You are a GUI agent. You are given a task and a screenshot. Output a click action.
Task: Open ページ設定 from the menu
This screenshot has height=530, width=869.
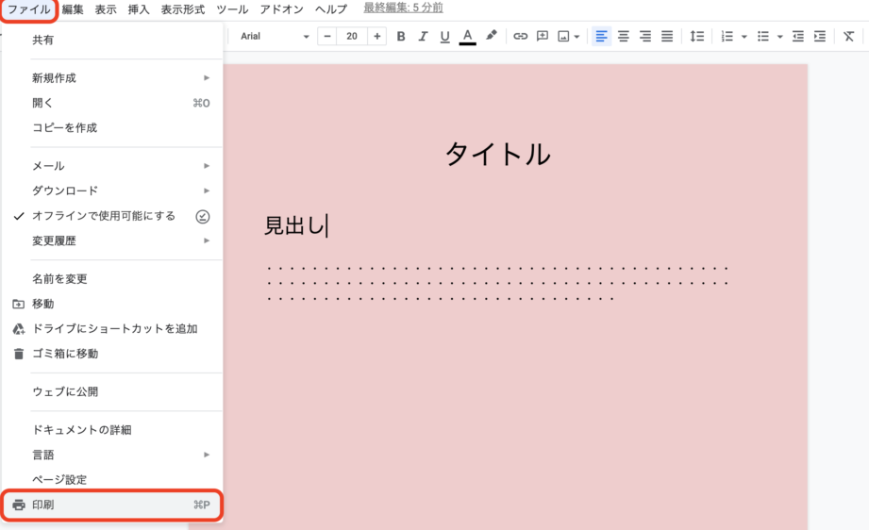click(x=112, y=480)
